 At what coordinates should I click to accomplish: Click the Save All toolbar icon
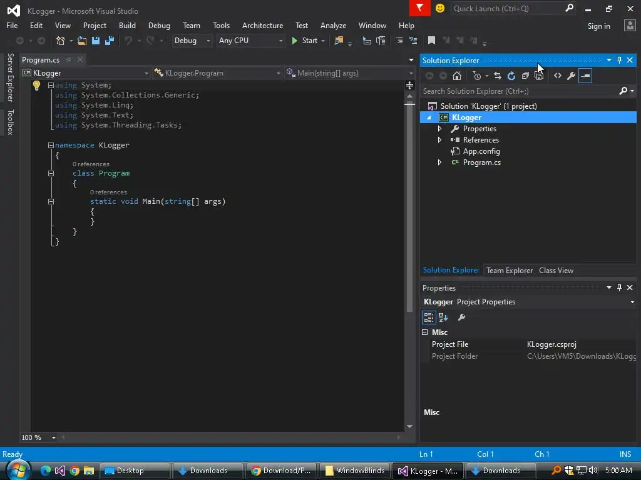pos(110,41)
